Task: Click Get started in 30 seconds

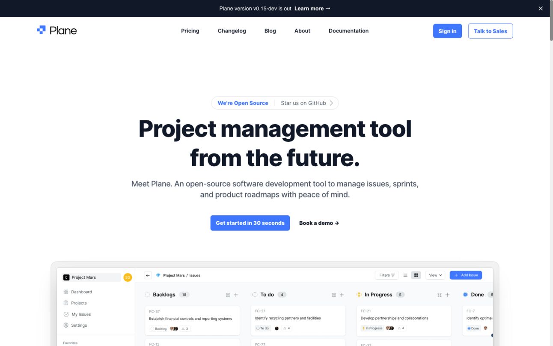Action: 250,223
